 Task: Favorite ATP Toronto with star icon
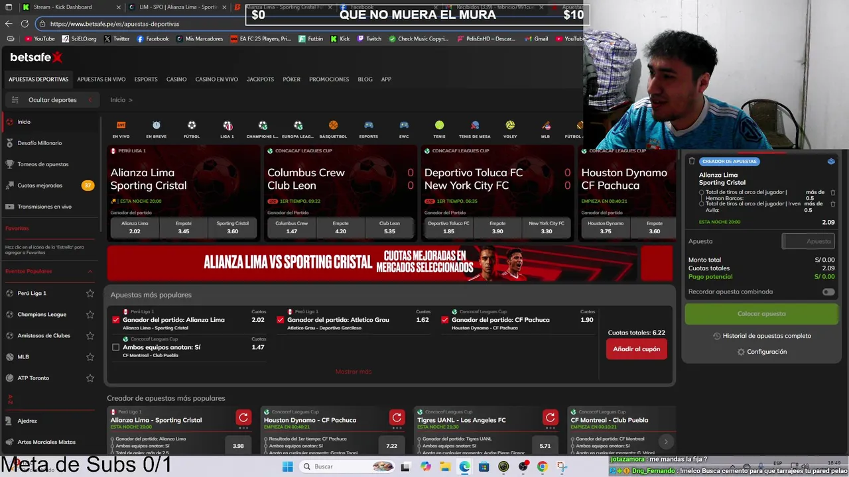[90, 378]
